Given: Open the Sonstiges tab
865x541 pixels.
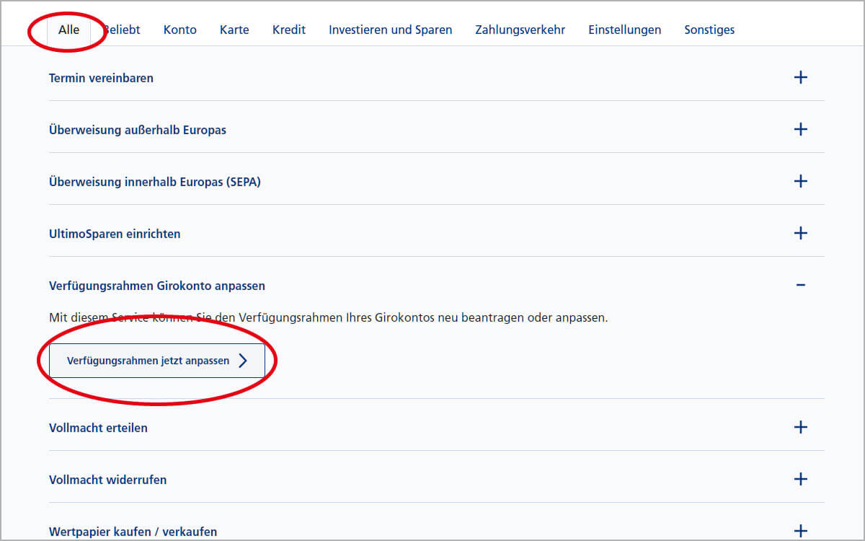Looking at the screenshot, I should [x=709, y=30].
